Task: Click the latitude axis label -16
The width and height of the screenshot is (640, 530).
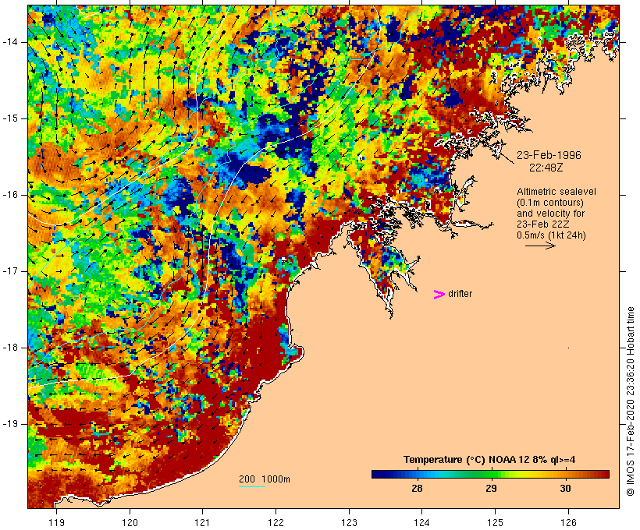Action: coord(10,195)
